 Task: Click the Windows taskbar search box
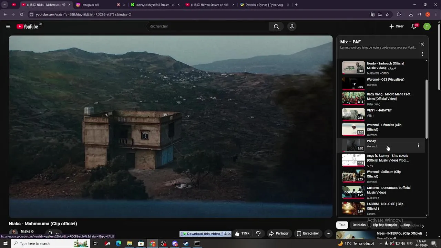click(x=51, y=244)
